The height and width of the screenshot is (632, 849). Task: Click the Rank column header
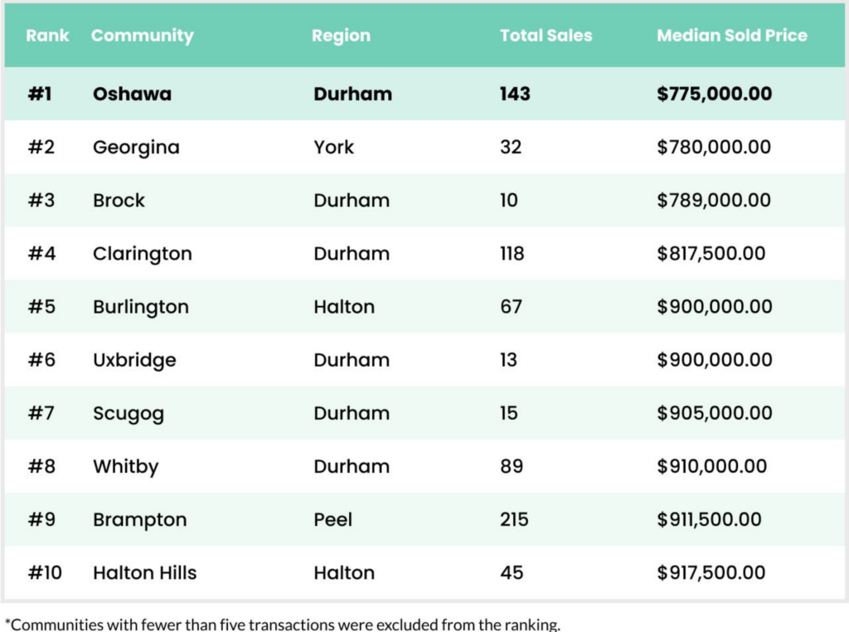(47, 36)
